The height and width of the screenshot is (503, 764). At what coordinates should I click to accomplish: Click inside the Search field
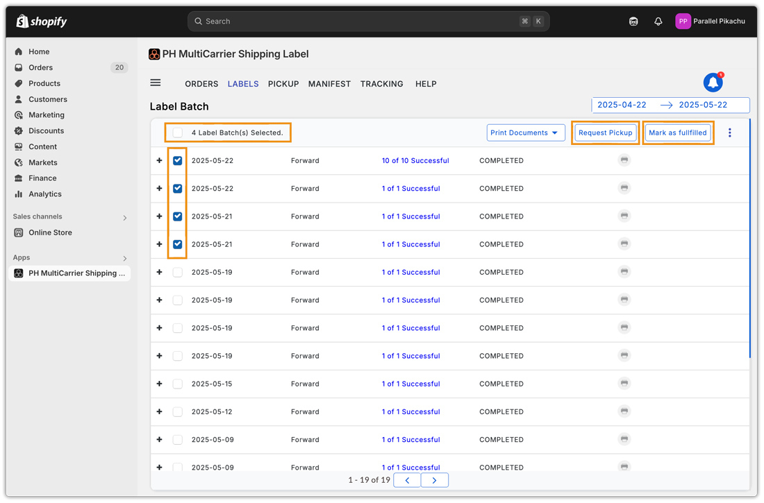tap(368, 22)
